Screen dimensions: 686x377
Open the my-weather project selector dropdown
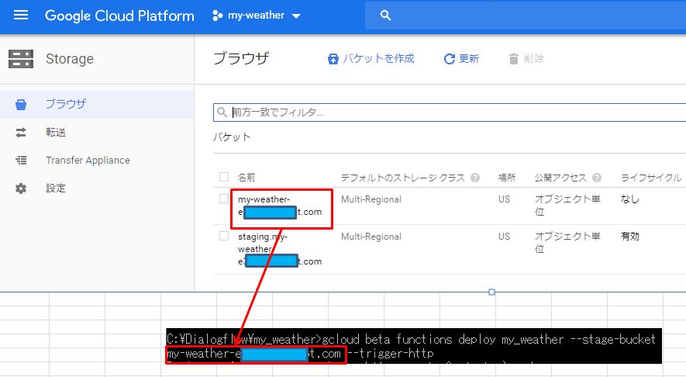257,16
